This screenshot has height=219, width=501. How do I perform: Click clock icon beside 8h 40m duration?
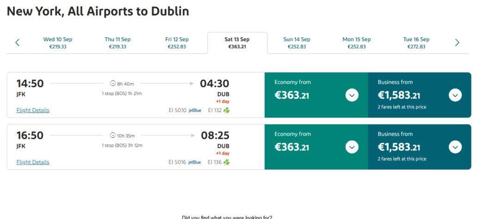113,83
